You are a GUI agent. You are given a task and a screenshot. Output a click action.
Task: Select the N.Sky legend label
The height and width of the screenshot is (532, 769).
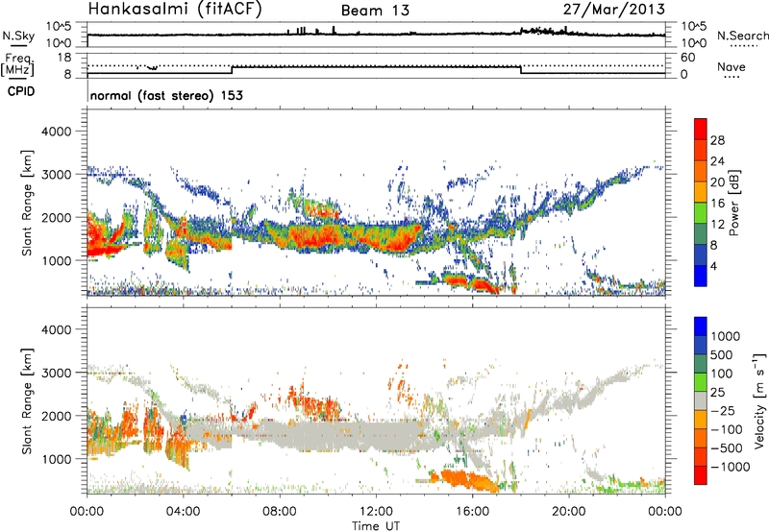[18, 36]
